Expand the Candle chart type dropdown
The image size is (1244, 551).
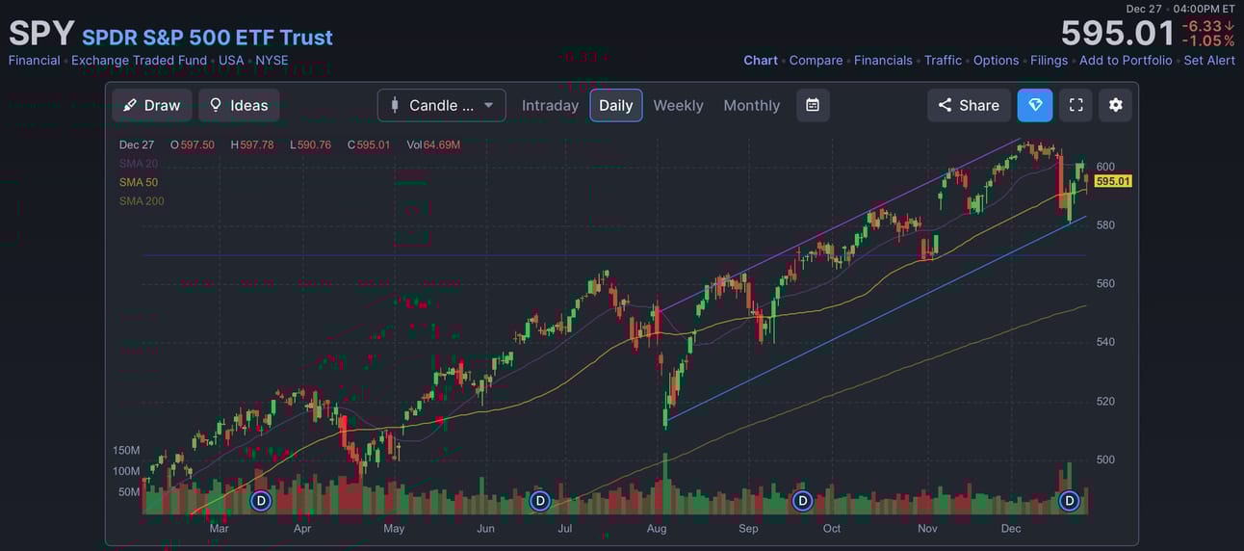click(442, 105)
